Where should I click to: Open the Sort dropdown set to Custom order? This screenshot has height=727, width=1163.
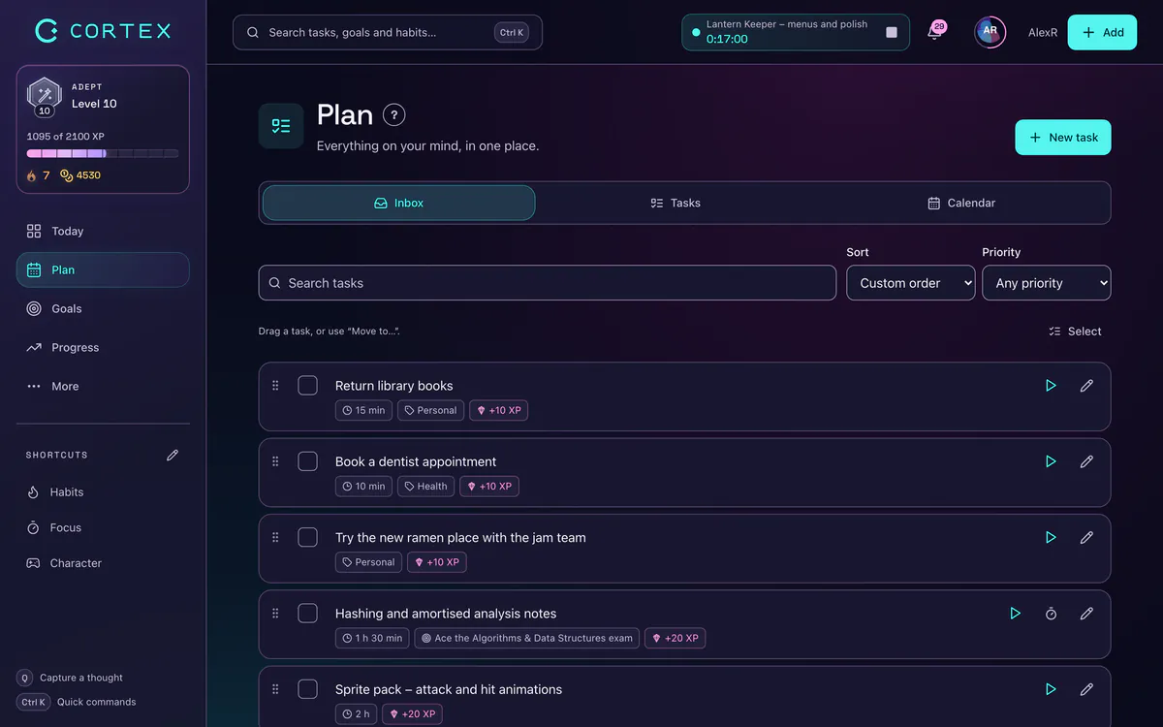(x=911, y=283)
